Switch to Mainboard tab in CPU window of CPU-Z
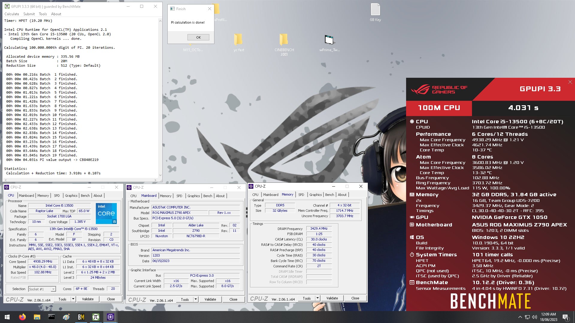 point(26,196)
